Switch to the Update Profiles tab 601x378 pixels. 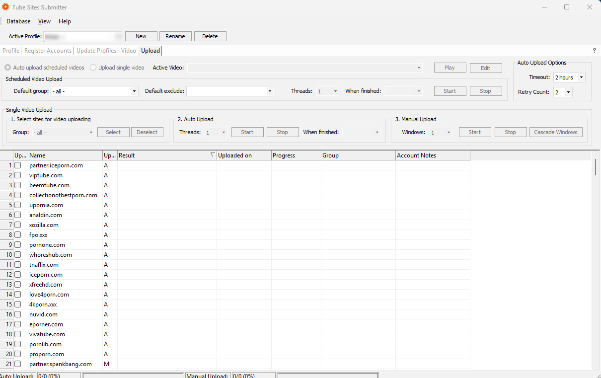(96, 51)
